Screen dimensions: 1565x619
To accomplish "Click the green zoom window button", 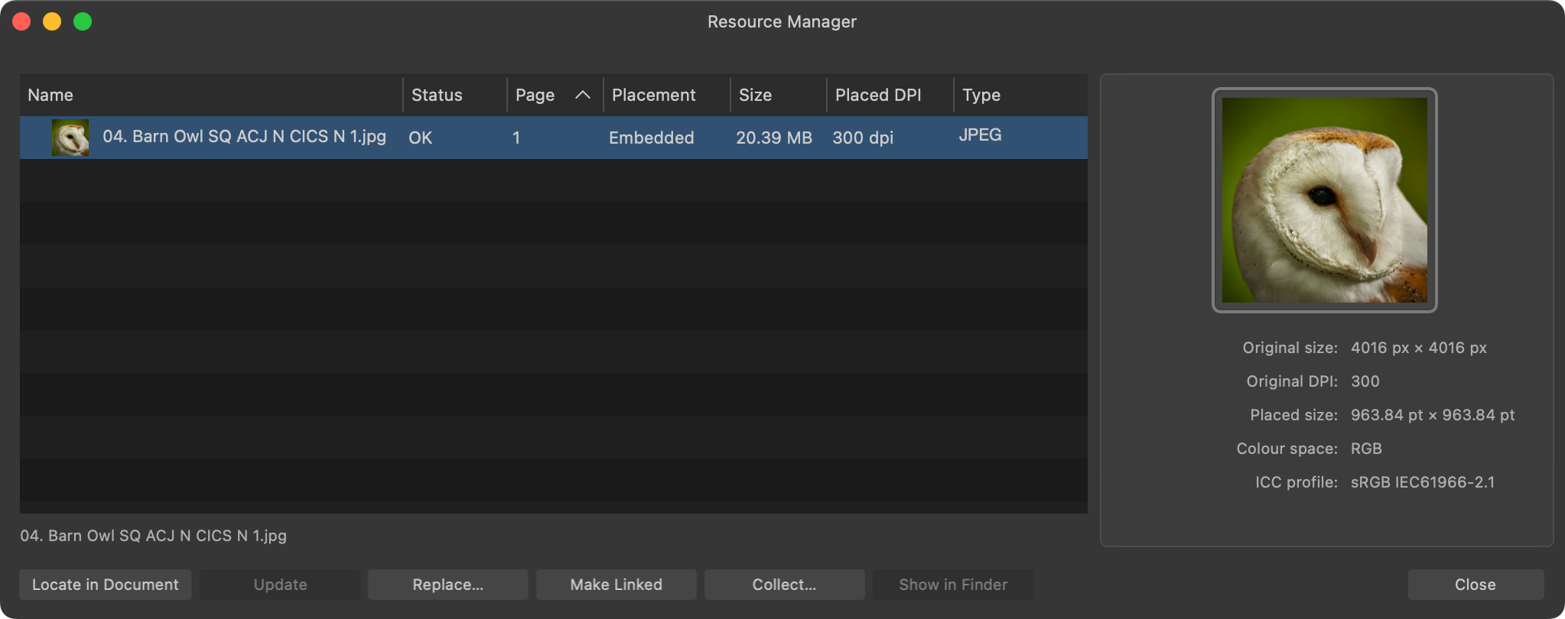I will tap(83, 21).
